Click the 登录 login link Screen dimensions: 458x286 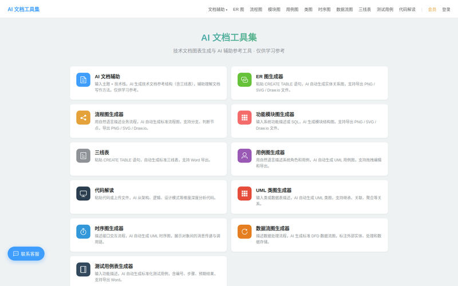[x=446, y=9]
